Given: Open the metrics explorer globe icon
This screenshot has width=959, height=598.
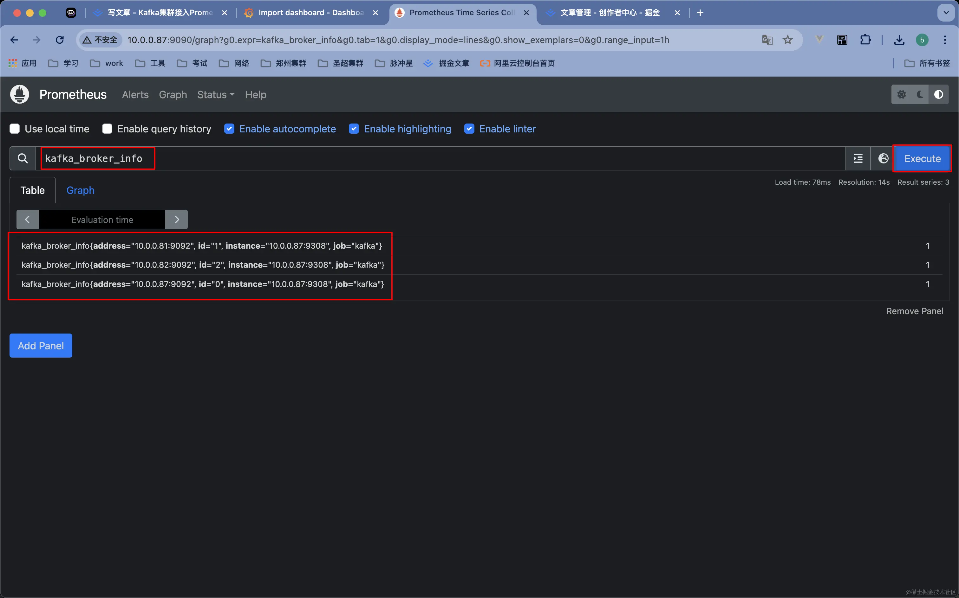Looking at the screenshot, I should (x=883, y=159).
